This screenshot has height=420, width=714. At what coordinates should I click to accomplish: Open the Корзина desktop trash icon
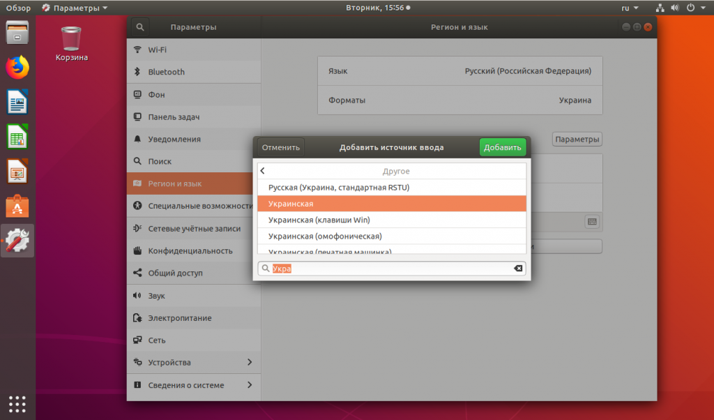pos(72,44)
